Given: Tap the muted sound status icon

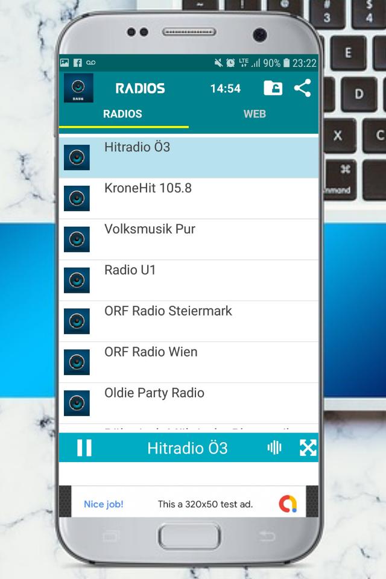Looking at the screenshot, I should click(219, 63).
